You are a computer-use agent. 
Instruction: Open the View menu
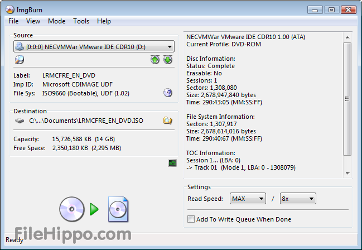(x=33, y=21)
